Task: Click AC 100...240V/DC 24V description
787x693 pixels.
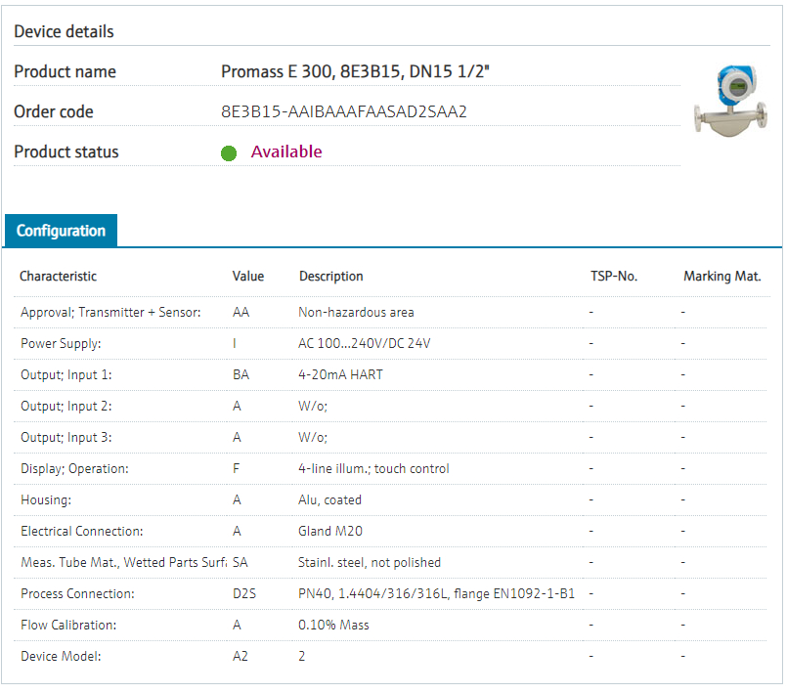Action: 364,343
